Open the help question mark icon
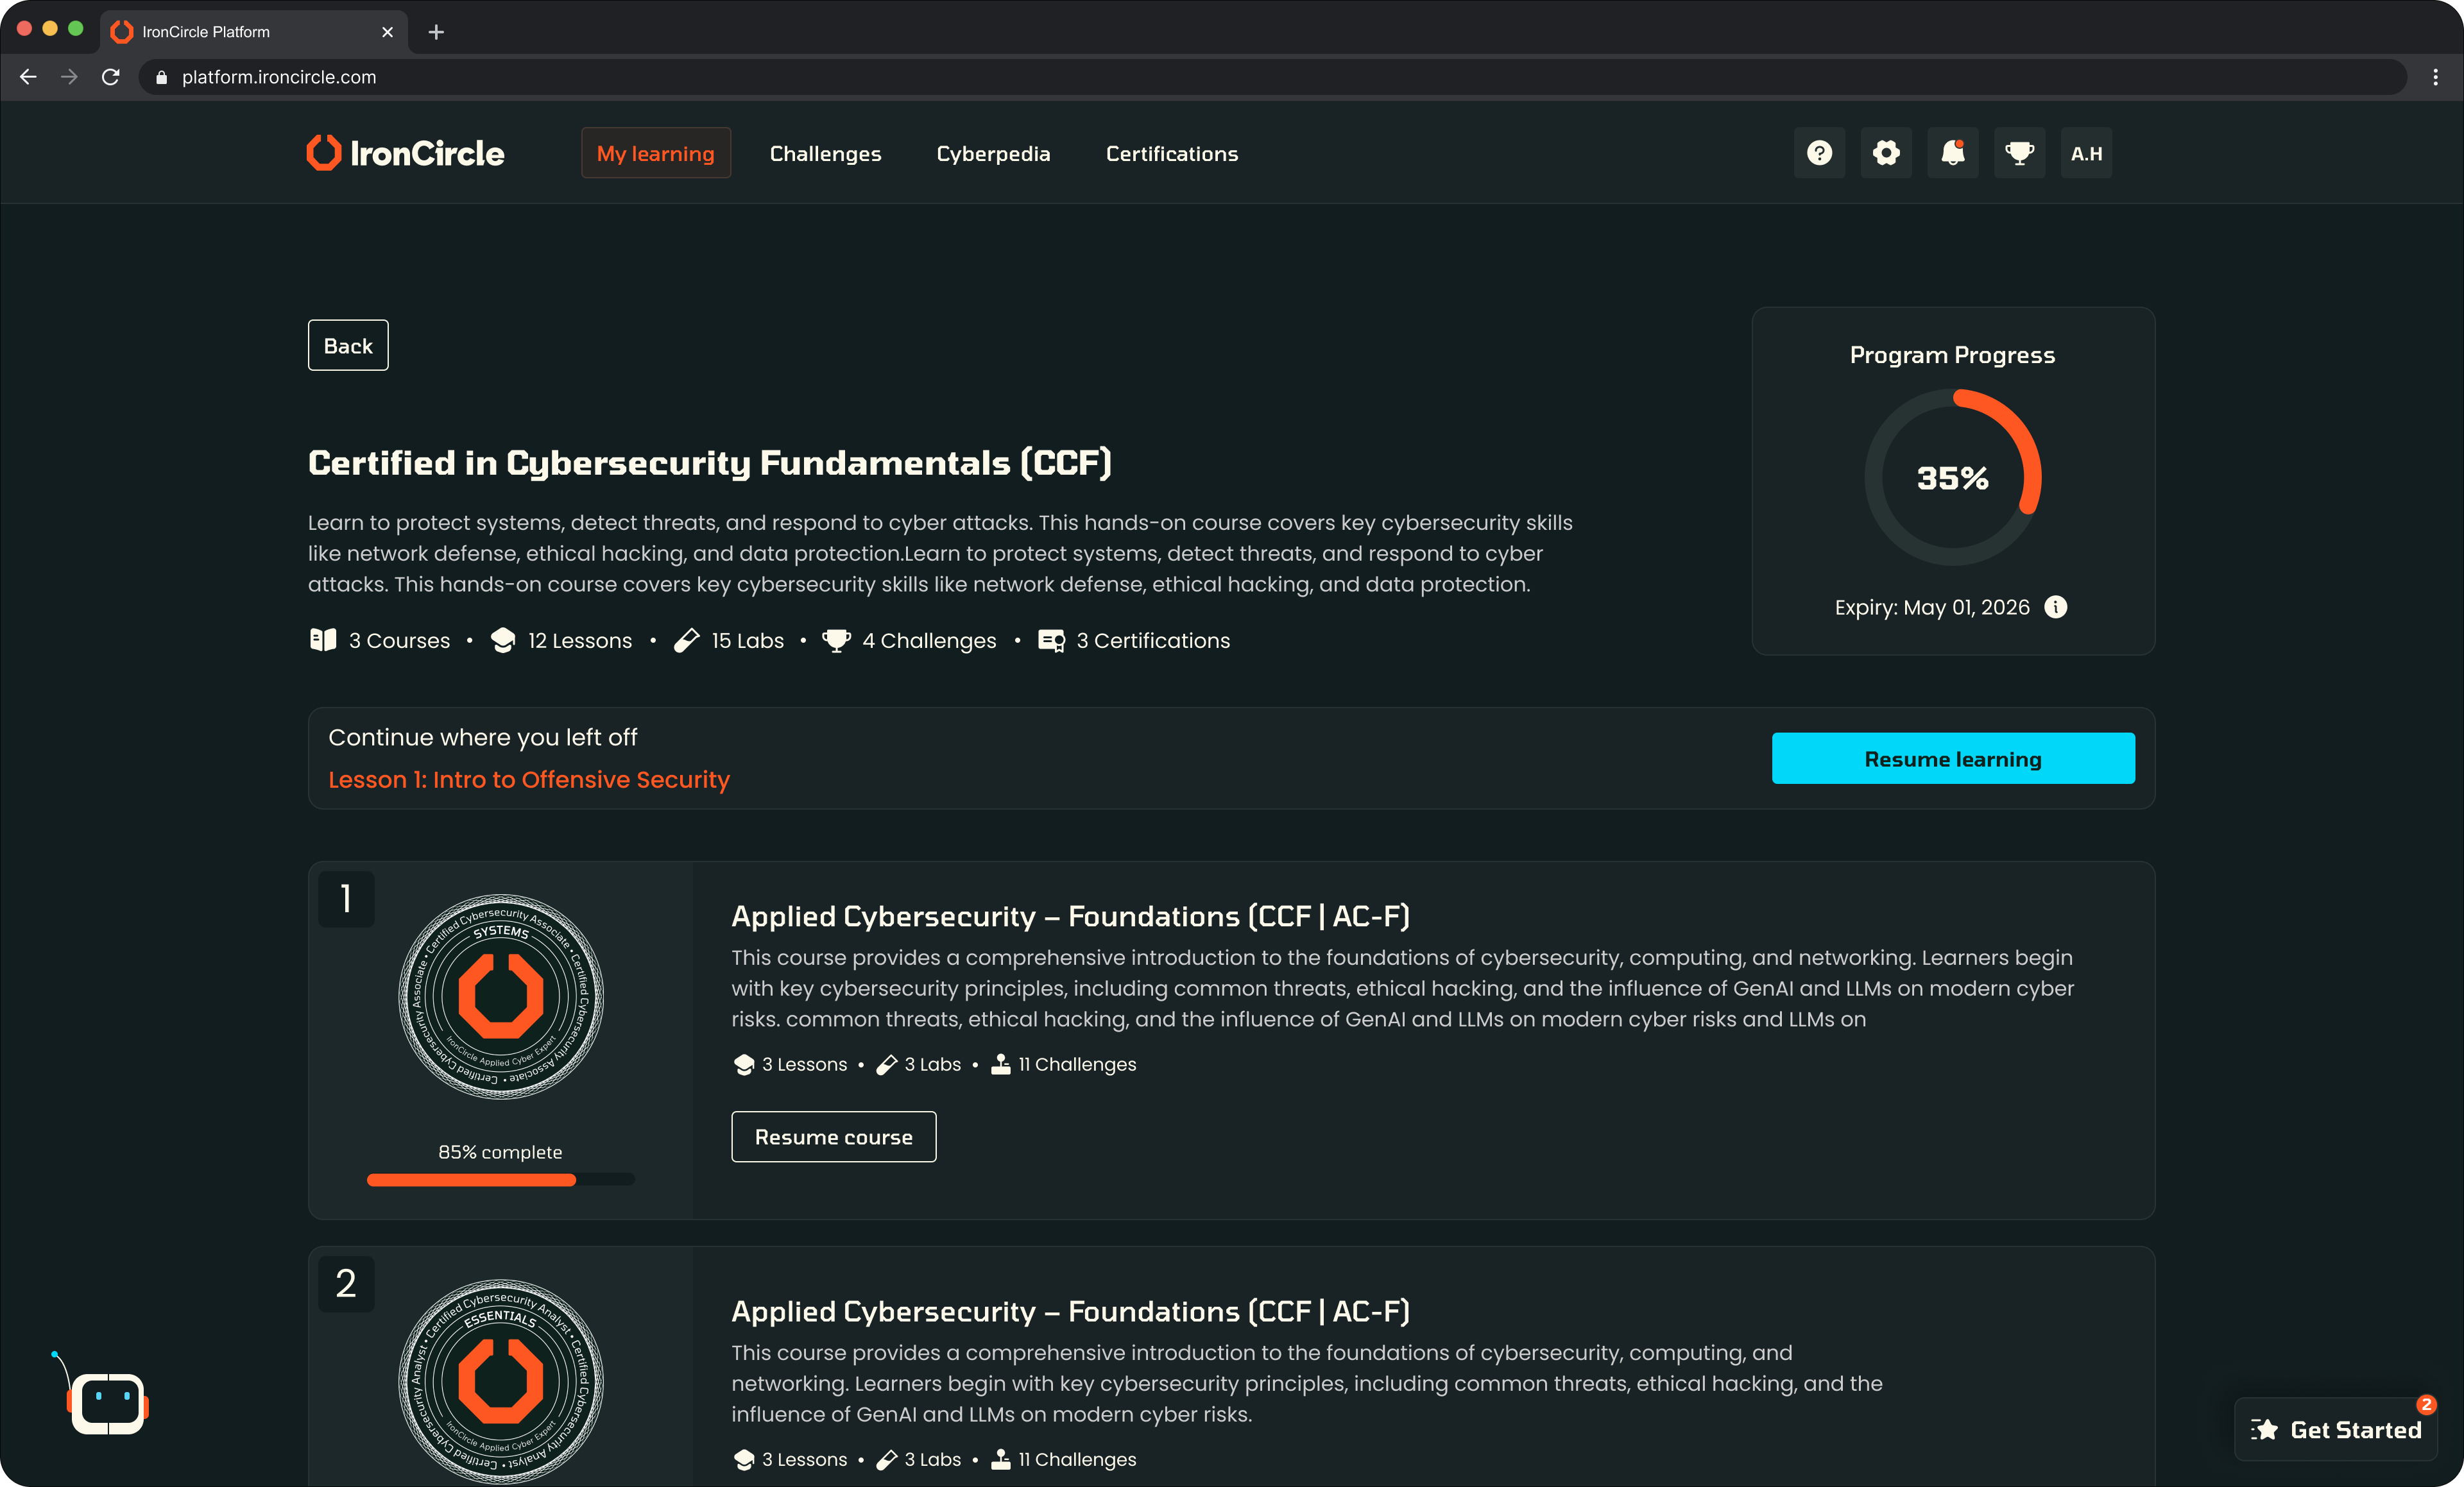Image resolution: width=2464 pixels, height=1487 pixels. (1819, 153)
